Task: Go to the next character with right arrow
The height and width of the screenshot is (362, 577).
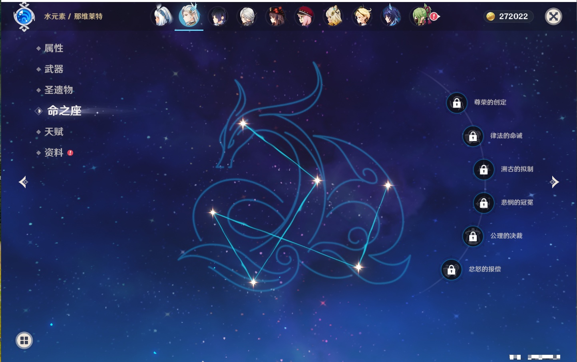Action: click(554, 182)
